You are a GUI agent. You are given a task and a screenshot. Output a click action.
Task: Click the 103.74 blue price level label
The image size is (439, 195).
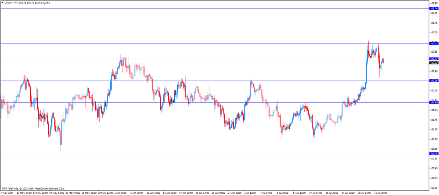pyautogui.click(x=434, y=9)
